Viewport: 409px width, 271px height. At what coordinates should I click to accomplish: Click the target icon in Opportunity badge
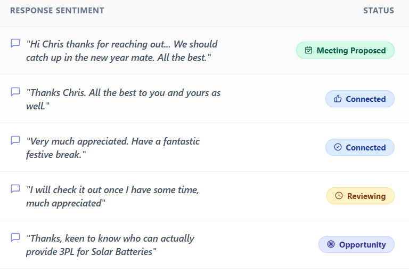click(x=331, y=245)
